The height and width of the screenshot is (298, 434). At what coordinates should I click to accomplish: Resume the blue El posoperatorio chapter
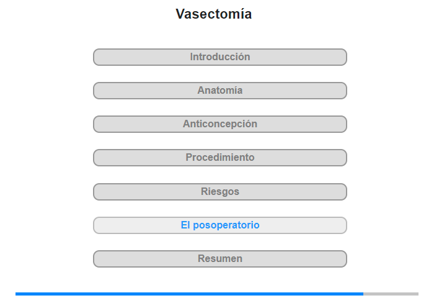[219, 225]
